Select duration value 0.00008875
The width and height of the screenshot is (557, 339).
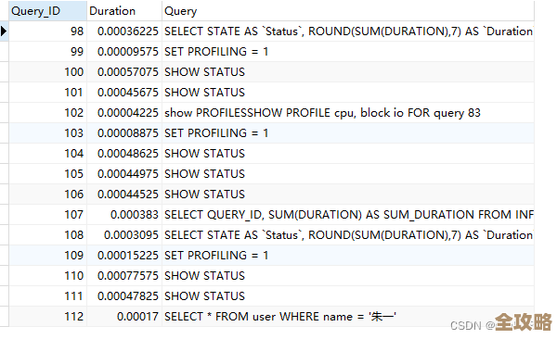click(x=128, y=133)
